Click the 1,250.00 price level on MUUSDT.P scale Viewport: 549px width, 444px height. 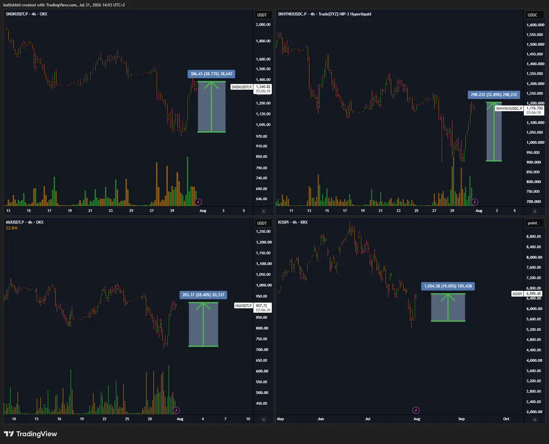point(264,232)
